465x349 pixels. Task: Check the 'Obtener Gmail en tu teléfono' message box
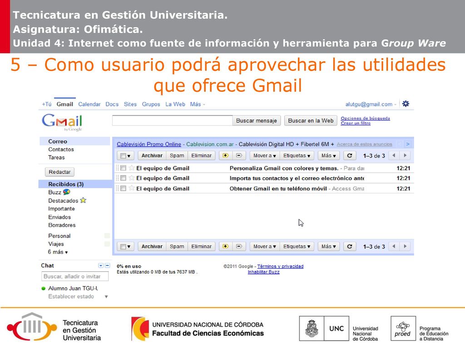124,188
